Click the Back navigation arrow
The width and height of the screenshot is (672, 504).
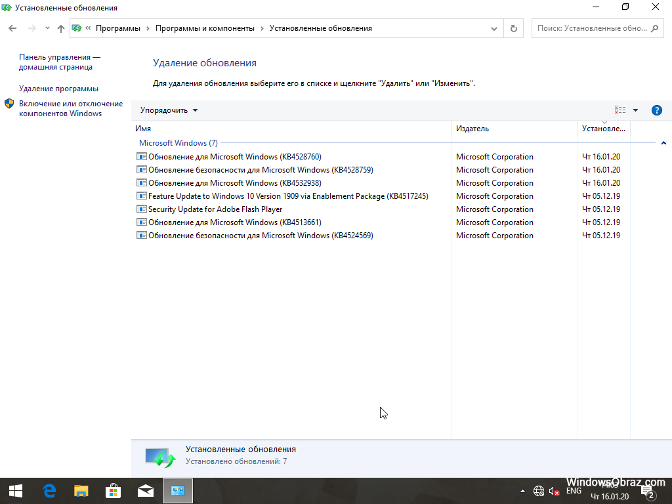click(x=12, y=28)
